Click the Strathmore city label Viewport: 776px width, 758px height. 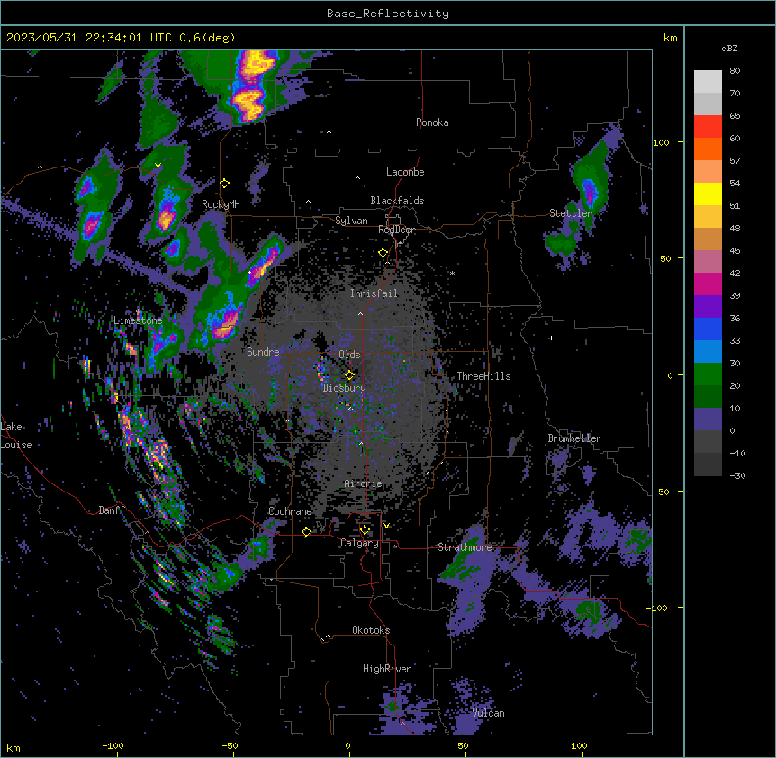pos(465,547)
